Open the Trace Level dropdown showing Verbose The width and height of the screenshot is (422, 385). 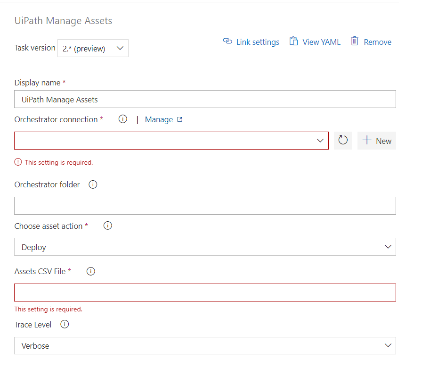click(x=205, y=345)
